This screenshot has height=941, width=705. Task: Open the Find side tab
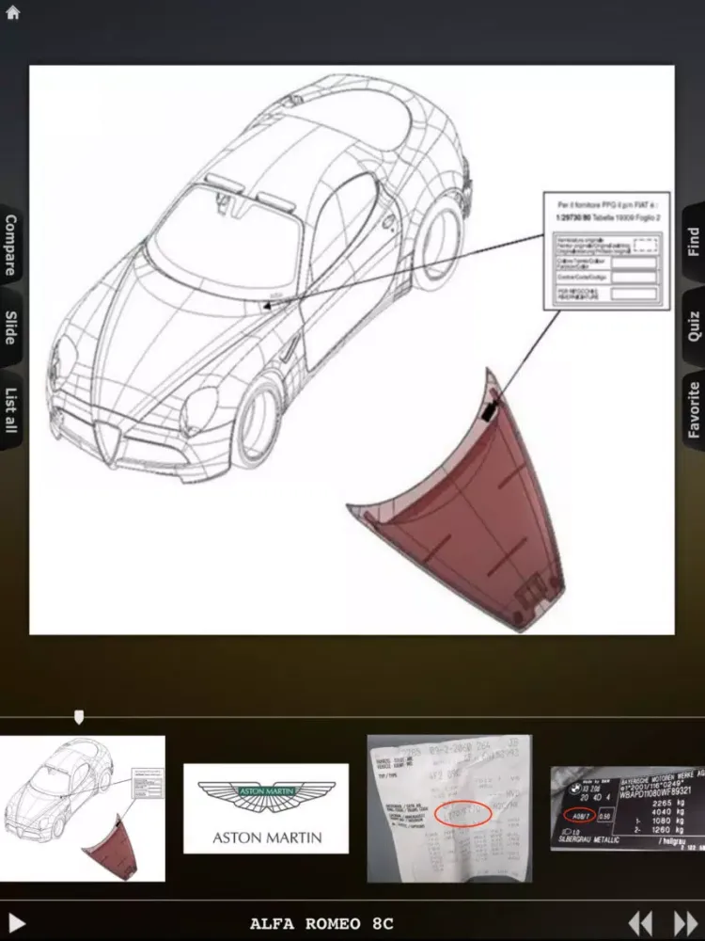pos(694,242)
